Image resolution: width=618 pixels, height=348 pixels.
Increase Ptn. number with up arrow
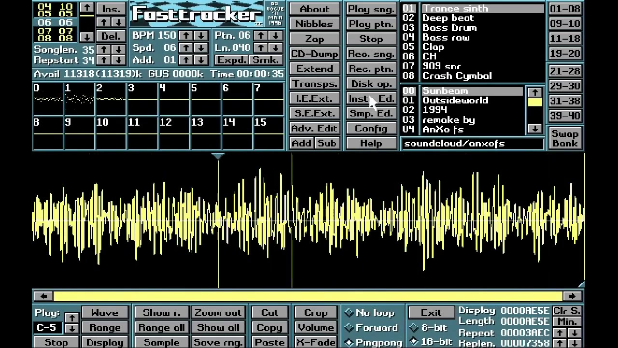click(x=260, y=36)
